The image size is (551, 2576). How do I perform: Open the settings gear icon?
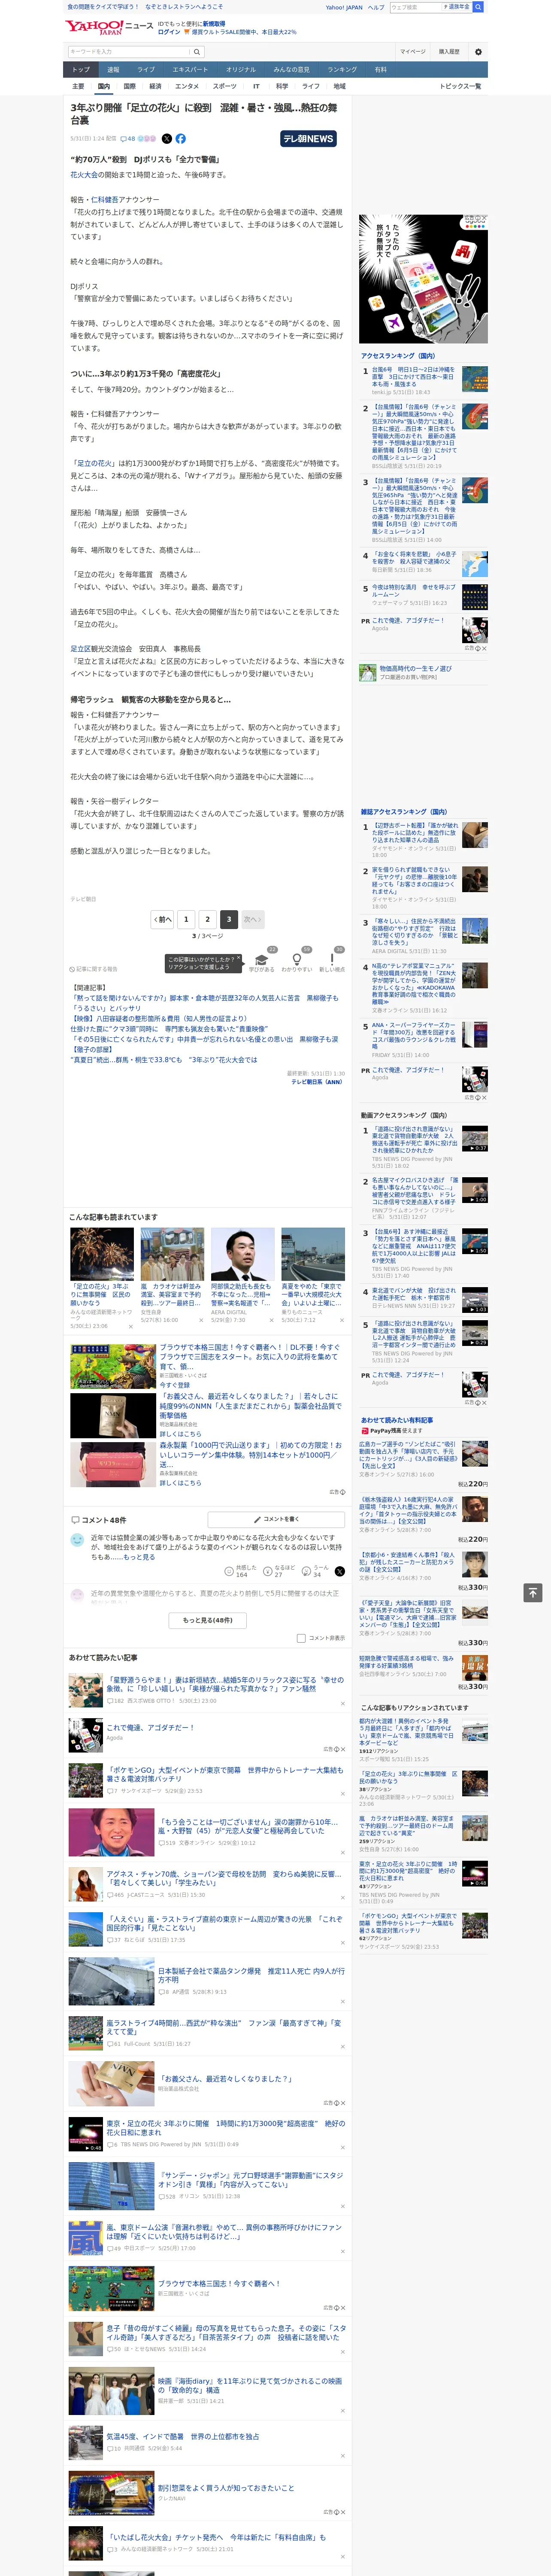(x=478, y=52)
